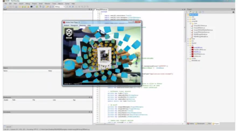Select Away3DMultiMarkerDemo.as in Project tree
Screen dimensions: 238x131
click(x=203, y=30)
